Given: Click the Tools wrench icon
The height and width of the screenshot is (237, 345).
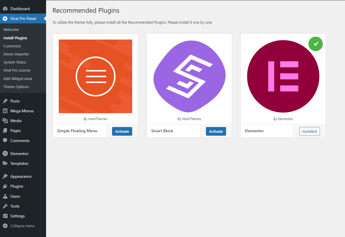Looking at the screenshot, I should [x=5, y=206].
